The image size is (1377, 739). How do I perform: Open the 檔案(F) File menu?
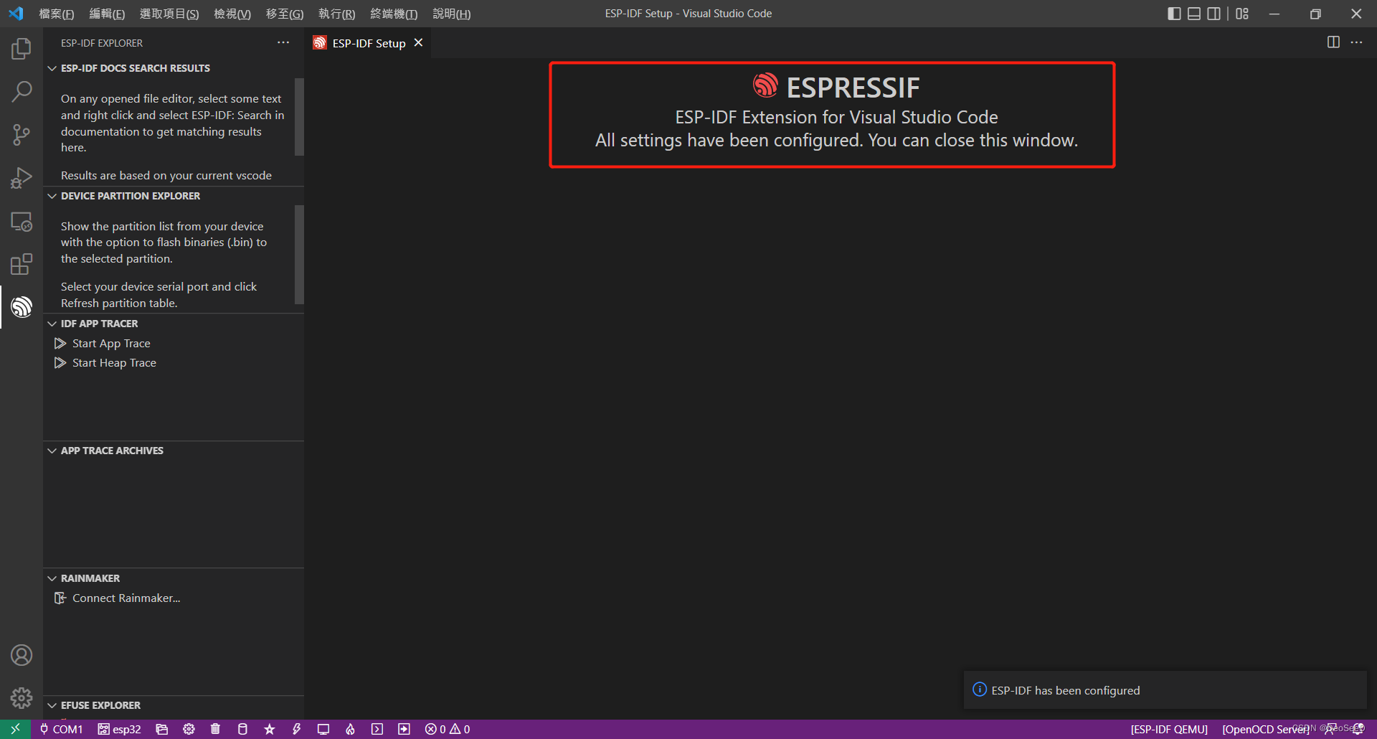pyautogui.click(x=57, y=14)
